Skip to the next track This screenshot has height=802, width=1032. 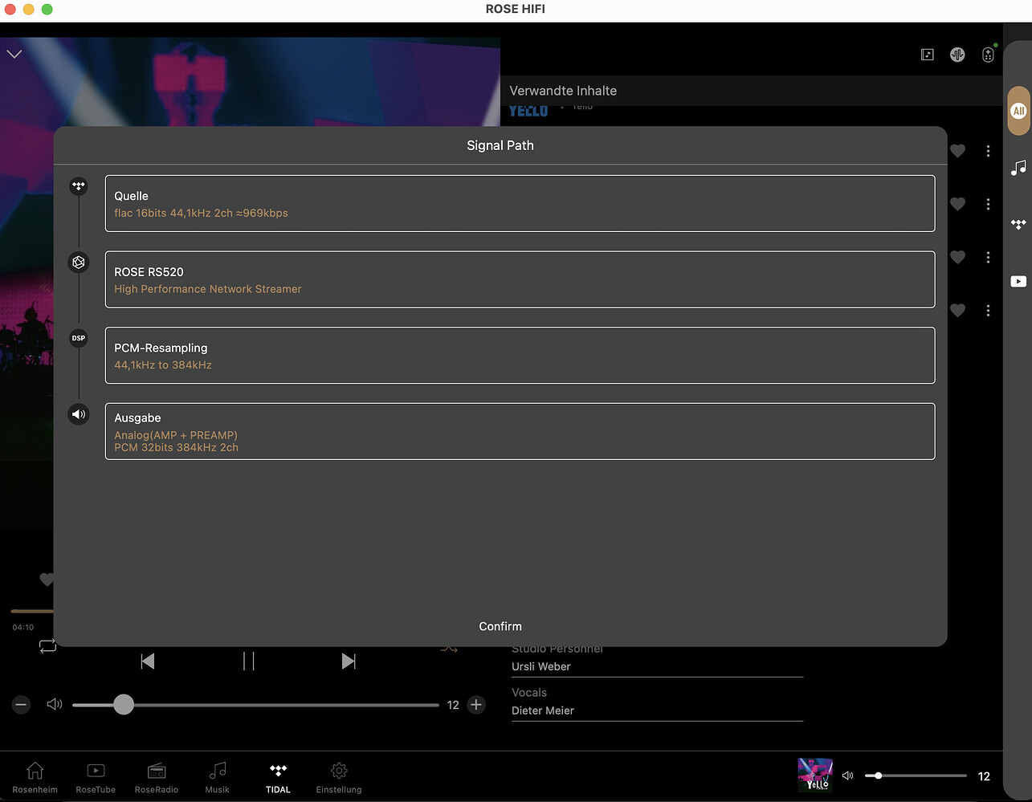pos(349,661)
